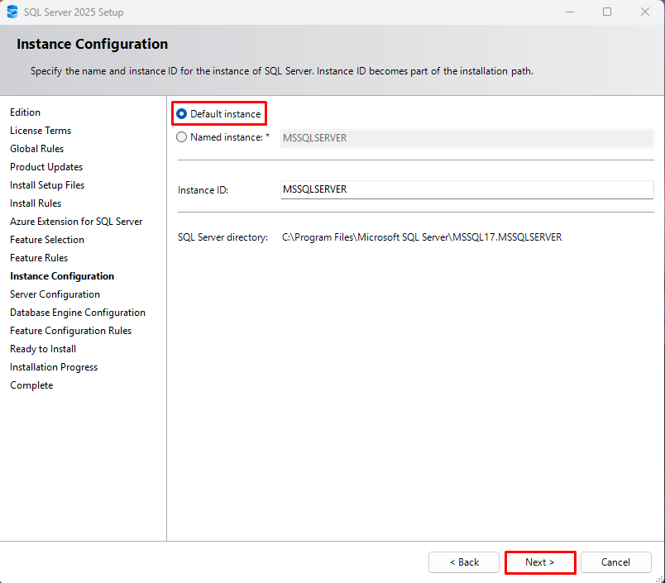665x583 pixels.
Task: Click Ready to Install in sidebar
Action: click(43, 349)
